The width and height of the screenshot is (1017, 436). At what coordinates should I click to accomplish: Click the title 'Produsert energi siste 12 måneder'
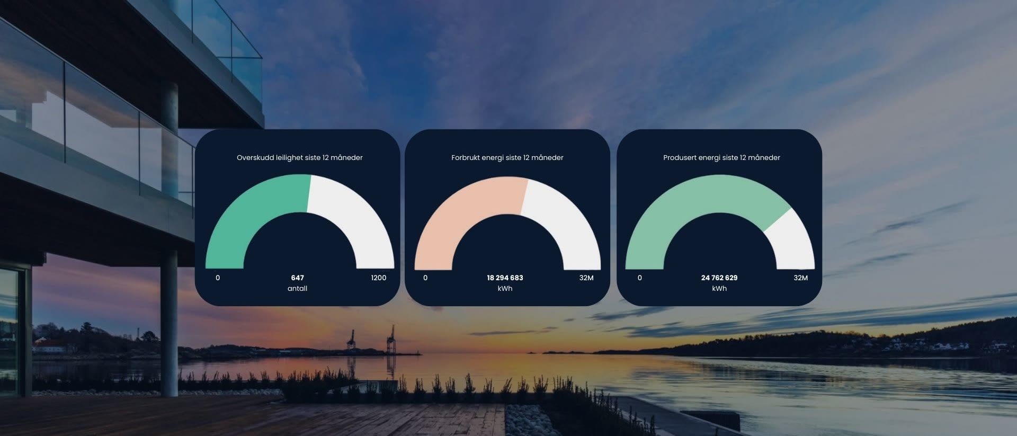721,157
